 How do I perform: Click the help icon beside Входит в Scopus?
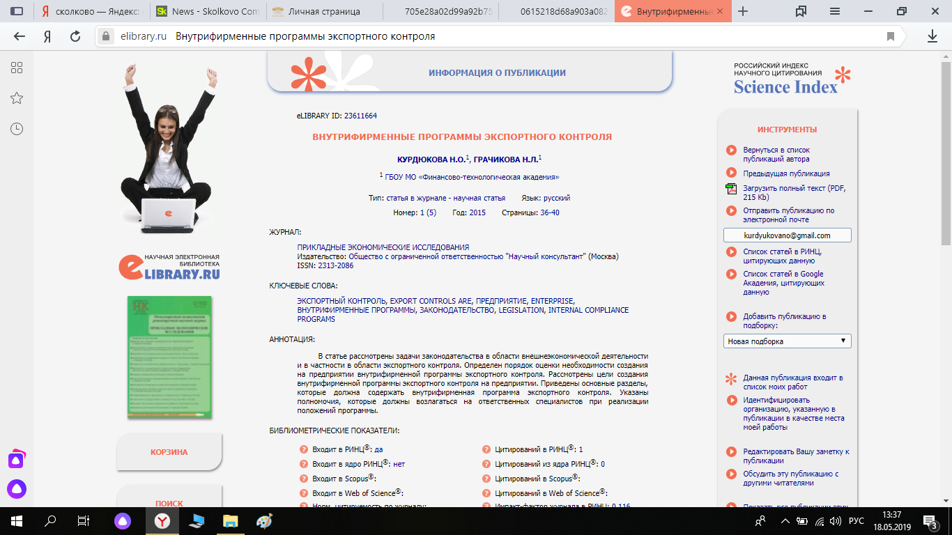coord(303,479)
